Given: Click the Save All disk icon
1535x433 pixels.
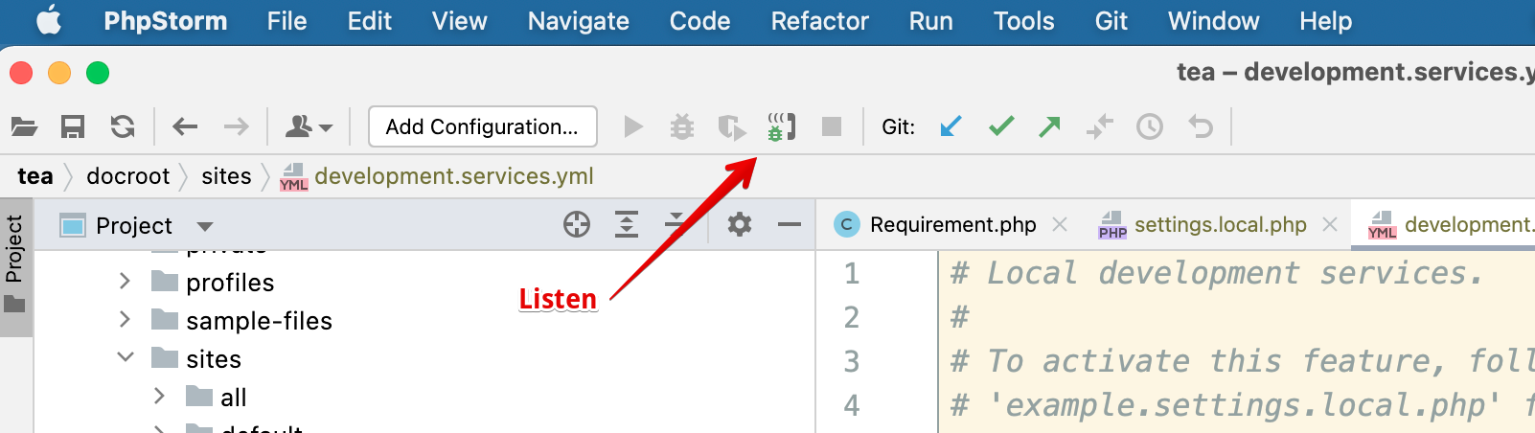Looking at the screenshot, I should pos(73,126).
